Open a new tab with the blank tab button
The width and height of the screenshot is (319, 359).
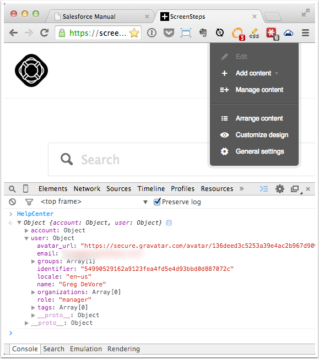[273, 17]
